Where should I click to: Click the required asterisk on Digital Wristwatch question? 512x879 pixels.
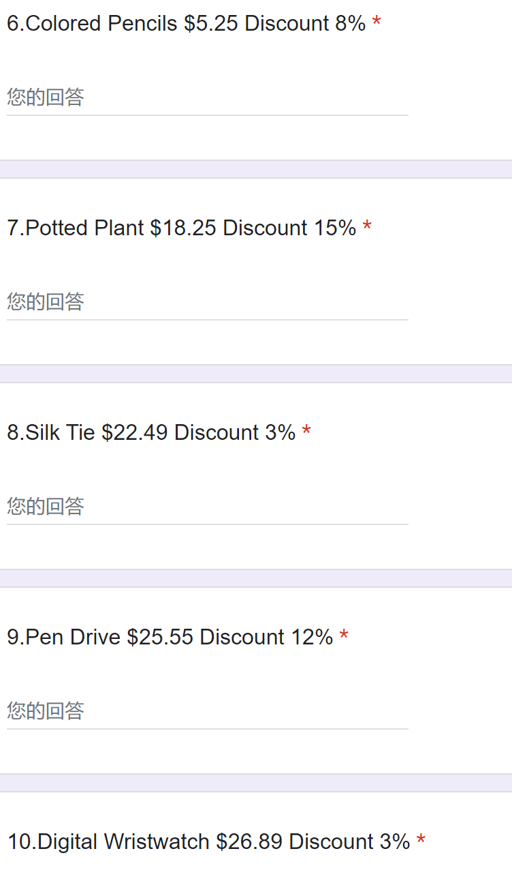(x=421, y=841)
